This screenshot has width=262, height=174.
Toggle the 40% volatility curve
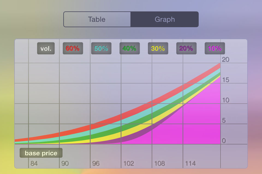pyautogui.click(x=129, y=48)
